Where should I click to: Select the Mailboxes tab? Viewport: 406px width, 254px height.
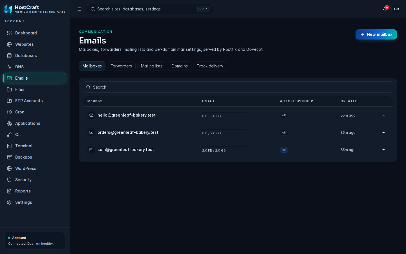click(x=92, y=66)
